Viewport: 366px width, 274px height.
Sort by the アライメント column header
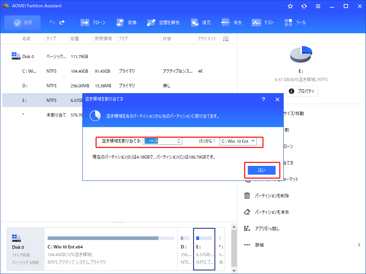207,39
